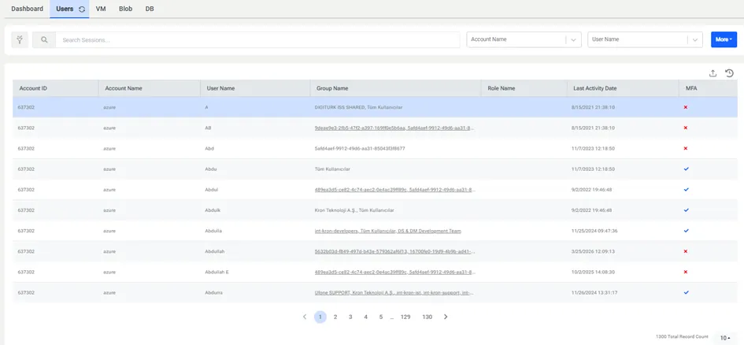Click the MFA checkmark for user Abdulla
The image size is (744, 345).
click(x=686, y=231)
